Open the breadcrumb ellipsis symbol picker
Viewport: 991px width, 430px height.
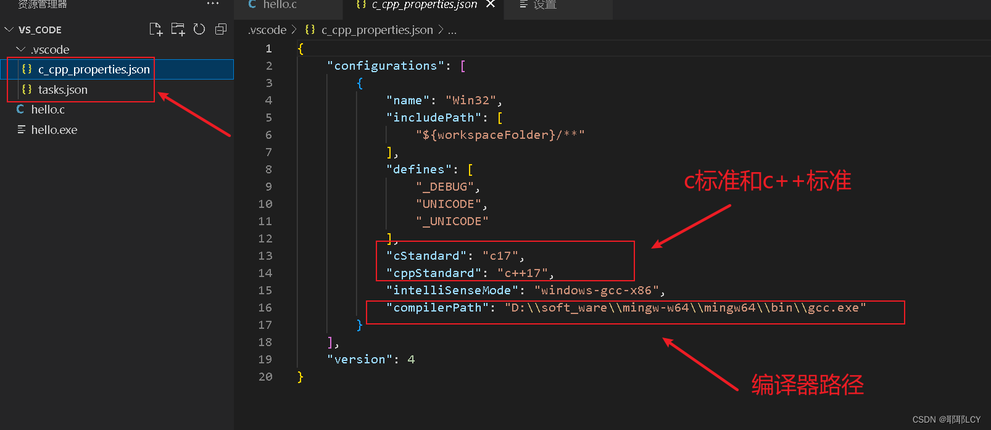[x=452, y=30]
